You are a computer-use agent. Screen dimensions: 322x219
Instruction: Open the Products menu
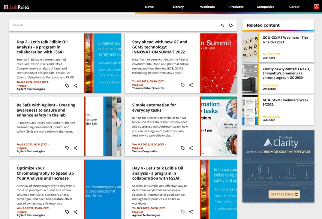point(237,7)
